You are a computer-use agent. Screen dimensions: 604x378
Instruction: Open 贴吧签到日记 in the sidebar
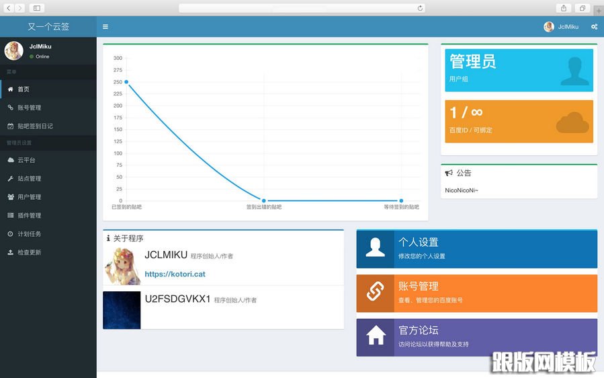(48, 126)
